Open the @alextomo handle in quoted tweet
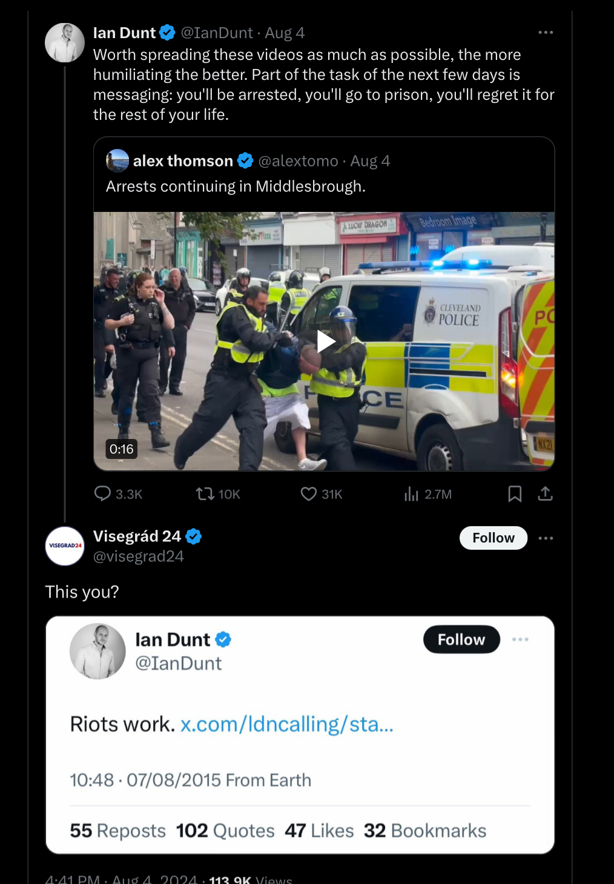 298,161
